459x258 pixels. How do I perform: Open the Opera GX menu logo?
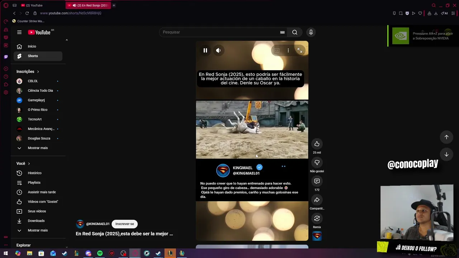click(6, 5)
